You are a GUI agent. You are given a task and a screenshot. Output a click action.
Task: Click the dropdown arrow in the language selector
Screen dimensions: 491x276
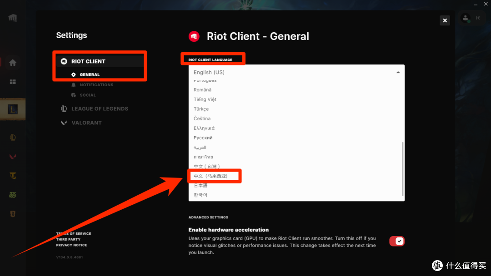click(398, 72)
